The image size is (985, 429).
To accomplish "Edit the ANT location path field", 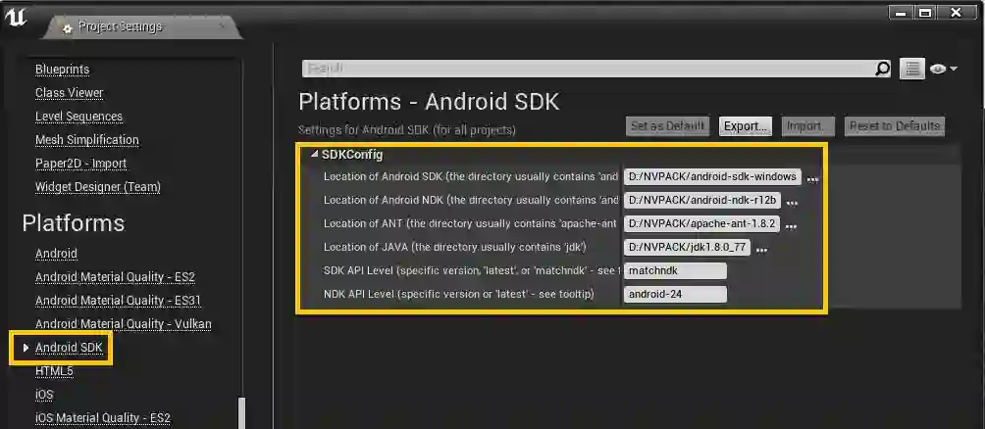I will 701,223.
